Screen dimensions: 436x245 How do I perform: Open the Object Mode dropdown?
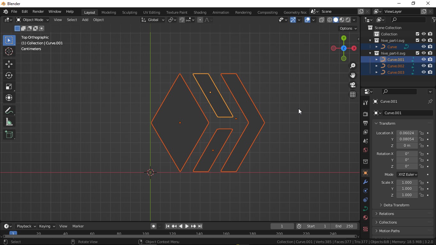(32, 20)
